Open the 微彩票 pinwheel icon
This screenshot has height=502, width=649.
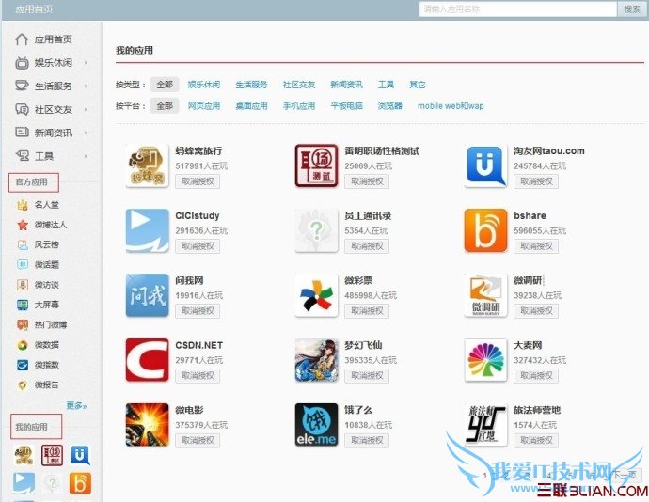point(317,295)
